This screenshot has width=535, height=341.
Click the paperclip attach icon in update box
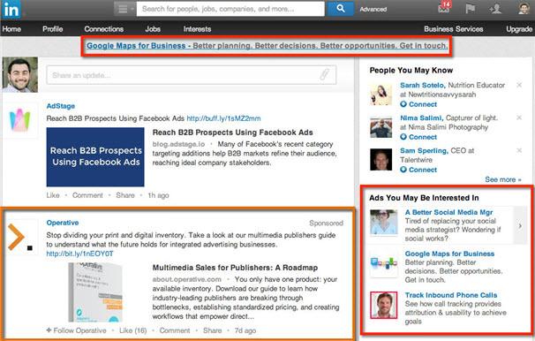(324, 75)
